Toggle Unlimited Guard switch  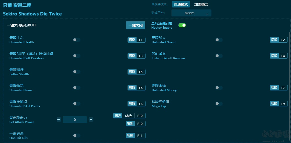(x=219, y=40)
